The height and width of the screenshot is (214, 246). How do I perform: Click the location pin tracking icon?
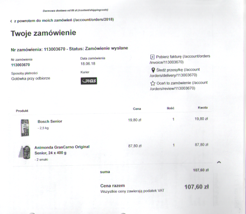153,70
